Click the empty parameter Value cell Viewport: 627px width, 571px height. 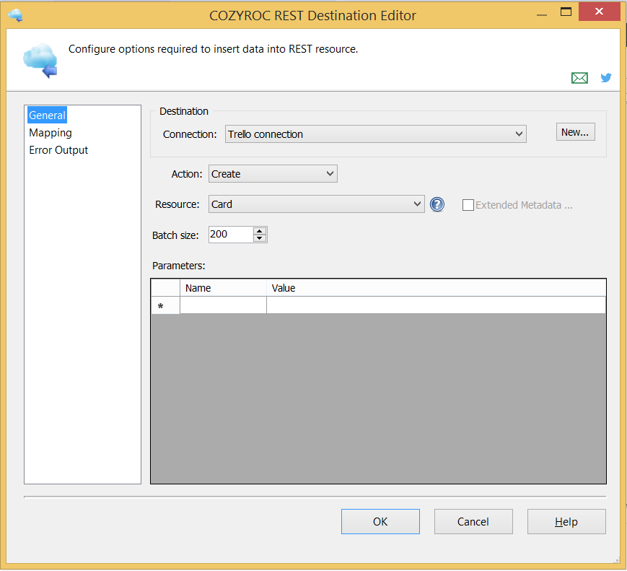tap(436, 305)
